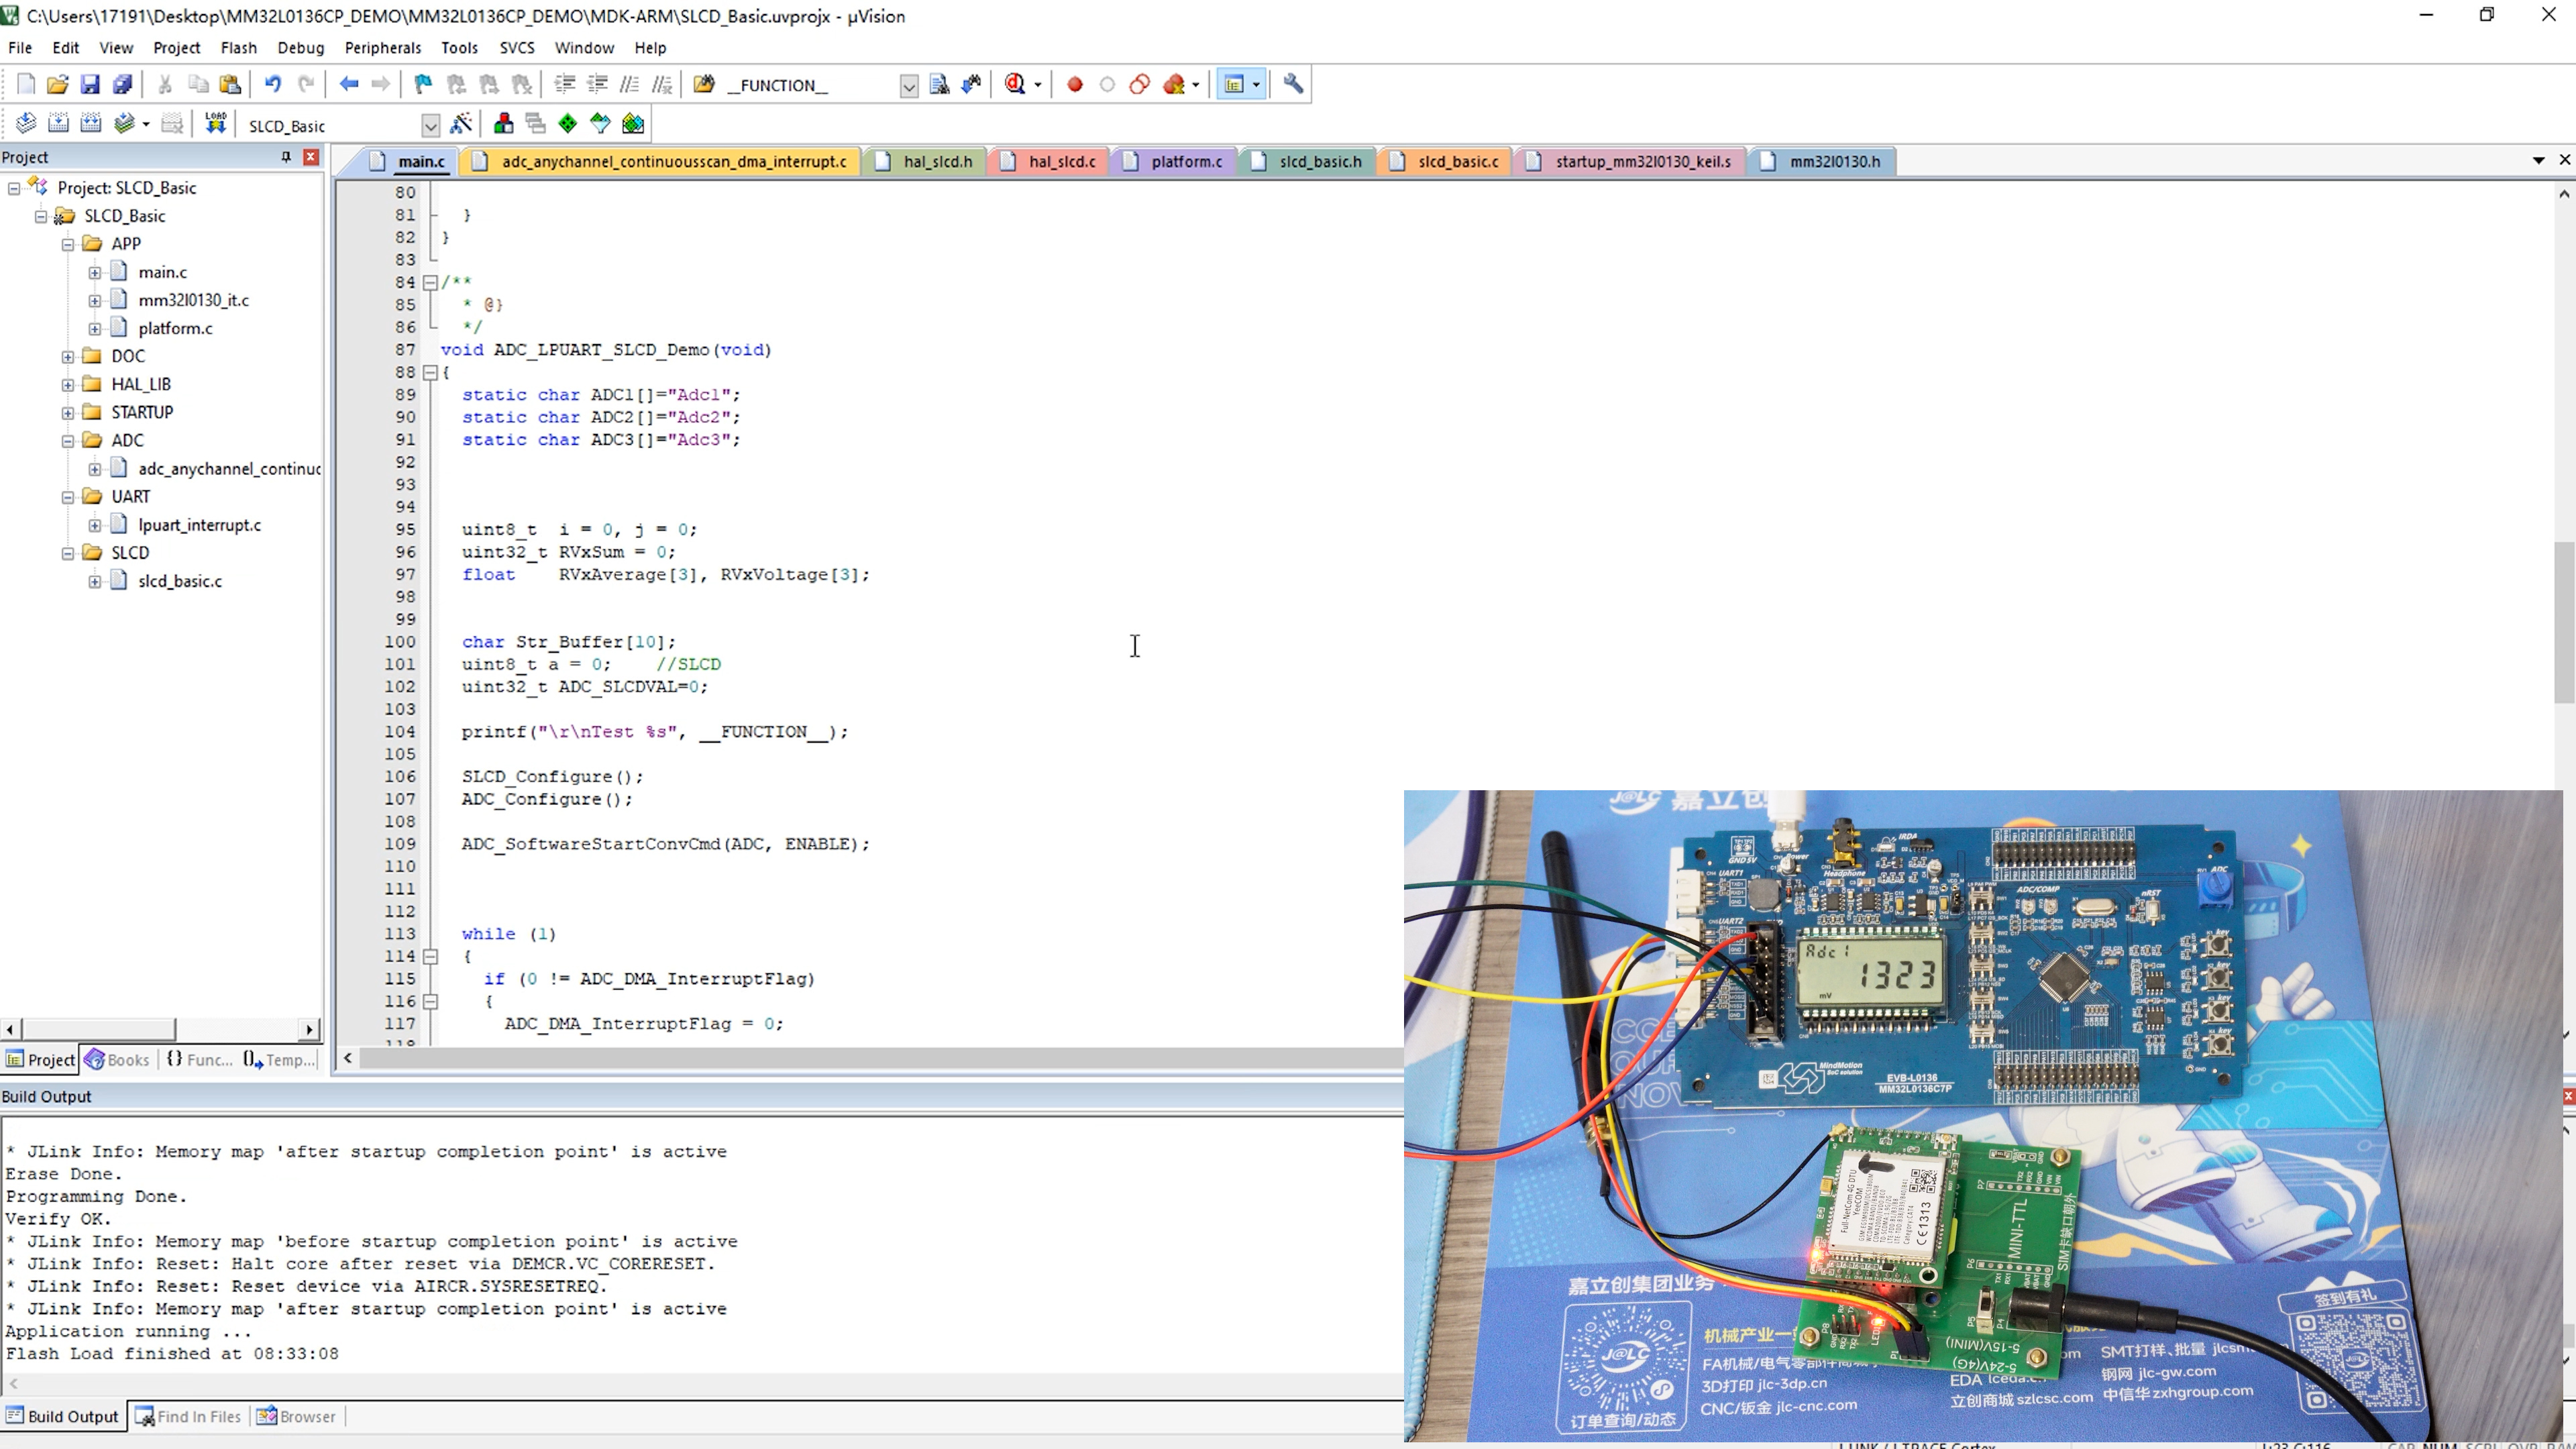Toggle bookmark with the blue flag icon
2576x1449 pixels.
click(x=423, y=84)
